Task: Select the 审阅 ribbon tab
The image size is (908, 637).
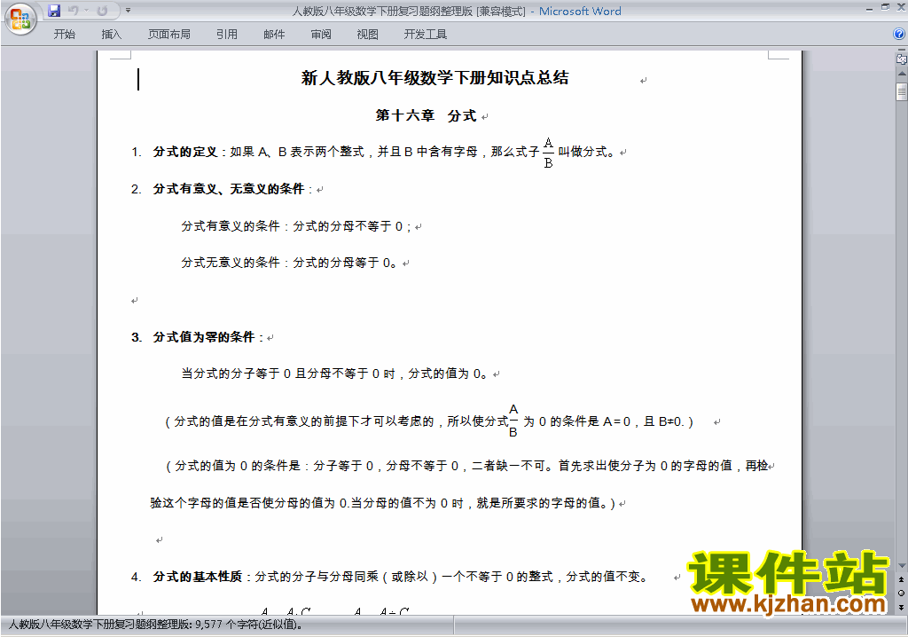Action: coord(321,35)
